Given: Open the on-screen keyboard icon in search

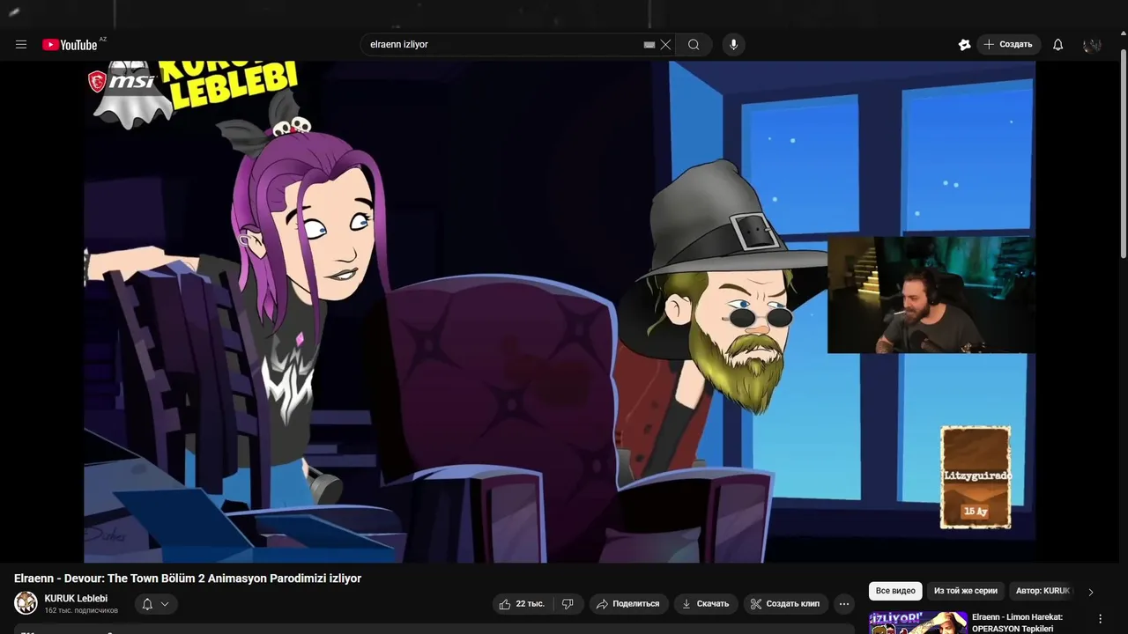Looking at the screenshot, I should [x=649, y=45].
